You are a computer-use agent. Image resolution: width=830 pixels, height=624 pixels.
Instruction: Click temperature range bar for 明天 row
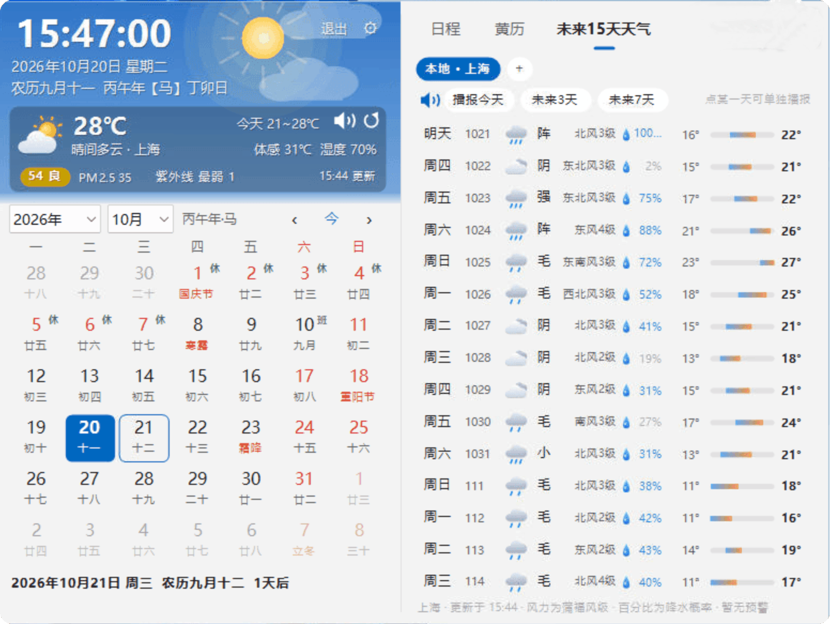pos(742,135)
